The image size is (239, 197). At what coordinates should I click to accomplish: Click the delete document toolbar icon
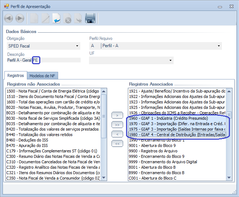(67, 18)
